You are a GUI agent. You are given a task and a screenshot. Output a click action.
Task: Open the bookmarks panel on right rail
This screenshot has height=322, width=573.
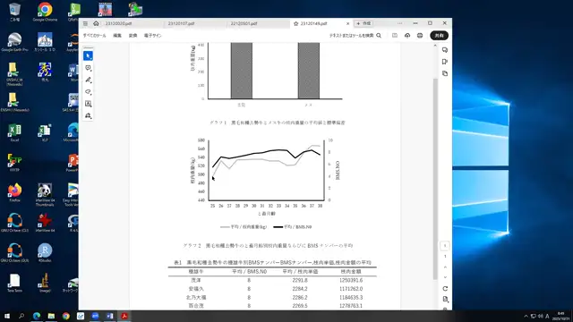(445, 62)
